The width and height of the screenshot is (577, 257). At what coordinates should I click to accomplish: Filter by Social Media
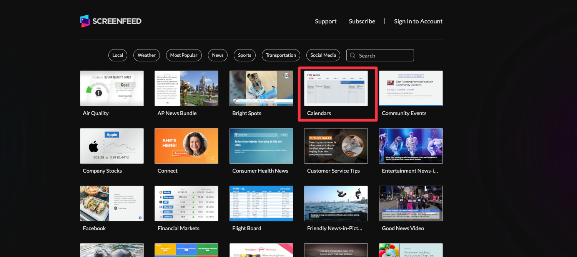click(323, 55)
